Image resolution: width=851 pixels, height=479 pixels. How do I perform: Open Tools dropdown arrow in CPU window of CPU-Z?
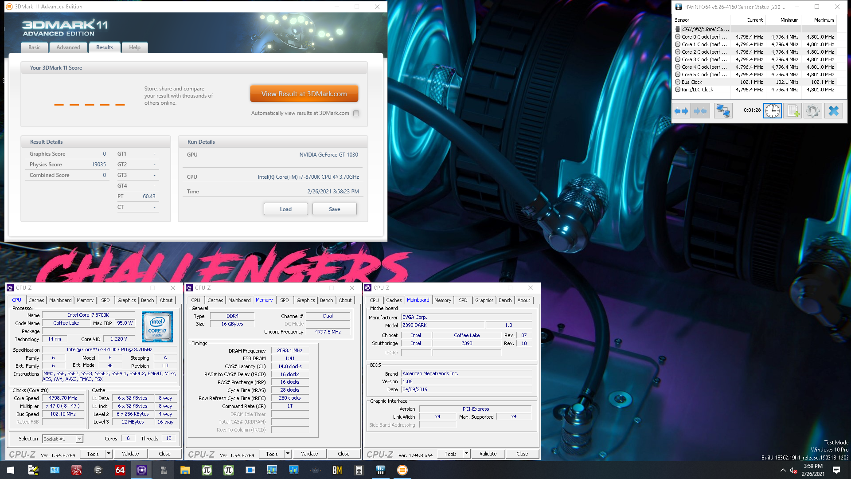point(109,454)
